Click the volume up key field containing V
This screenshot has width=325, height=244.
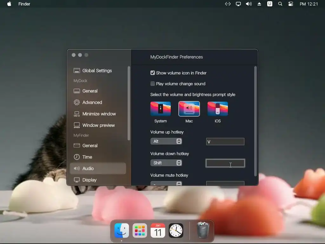coord(225,141)
